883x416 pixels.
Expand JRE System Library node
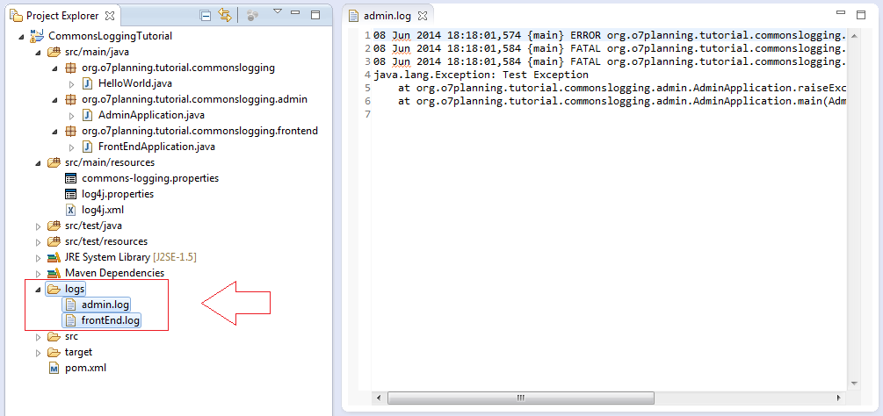39,257
